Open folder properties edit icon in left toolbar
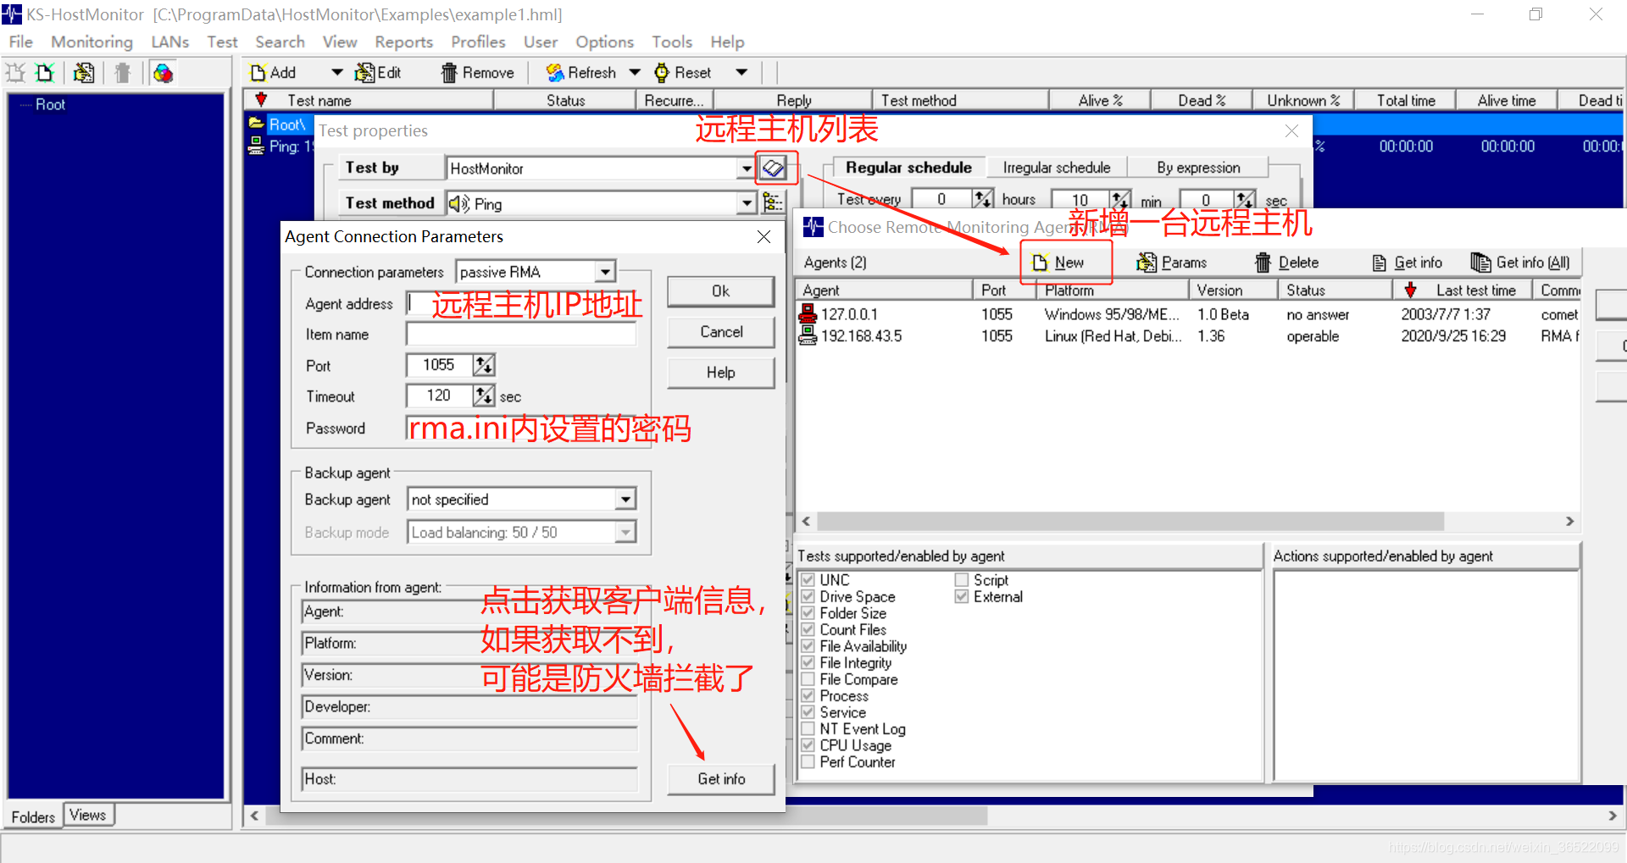Screen dimensions: 1627x863 pyautogui.click(x=84, y=73)
